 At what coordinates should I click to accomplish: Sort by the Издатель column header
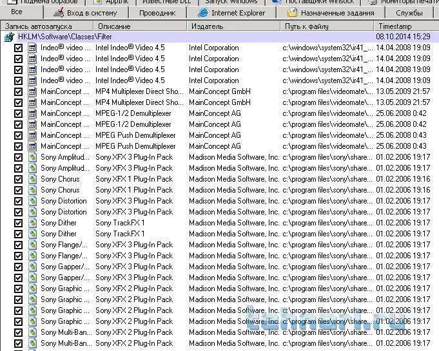pos(233,26)
